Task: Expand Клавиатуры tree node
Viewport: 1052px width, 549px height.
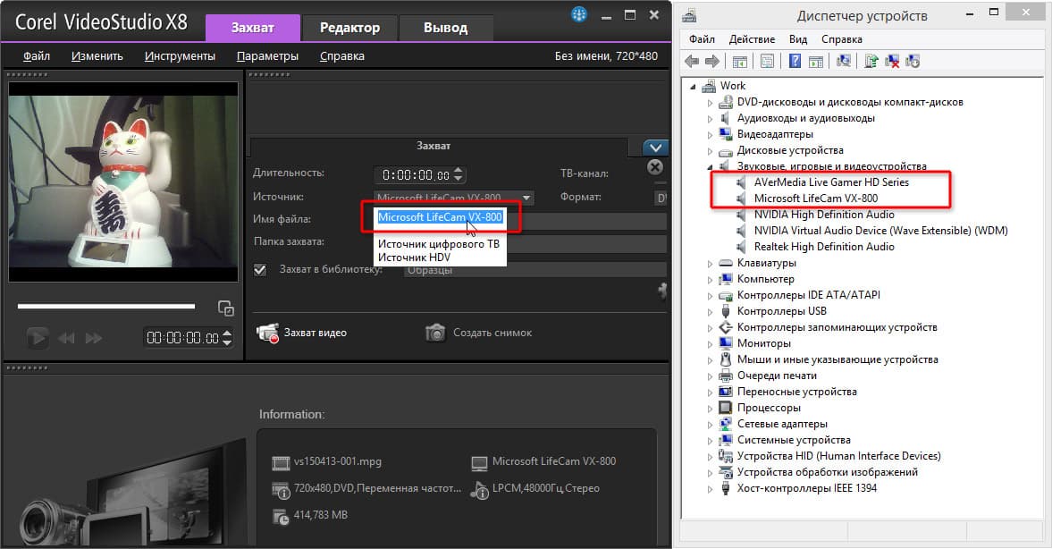Action: pyautogui.click(x=710, y=264)
